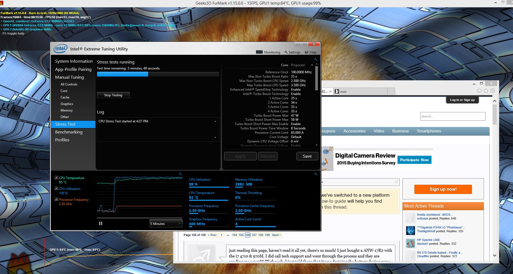
Task: Click the Intel logo in XTU header
Action: (60, 49)
